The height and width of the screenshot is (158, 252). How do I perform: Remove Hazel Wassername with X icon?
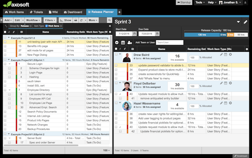click(x=230, y=103)
